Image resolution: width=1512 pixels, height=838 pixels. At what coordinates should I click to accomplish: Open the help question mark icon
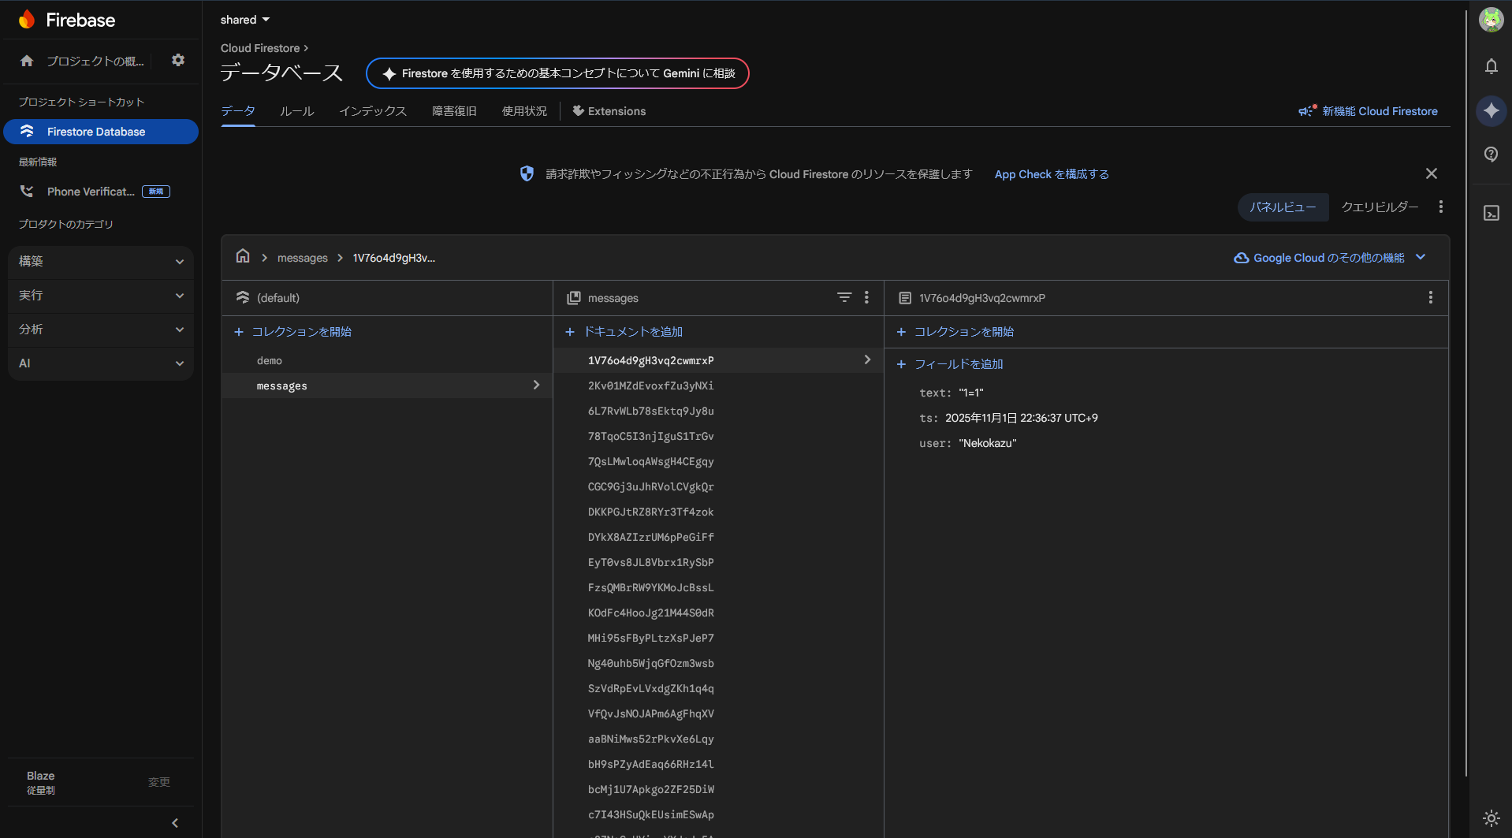point(1491,155)
